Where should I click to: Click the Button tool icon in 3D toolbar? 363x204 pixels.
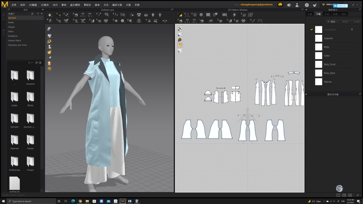(122, 21)
